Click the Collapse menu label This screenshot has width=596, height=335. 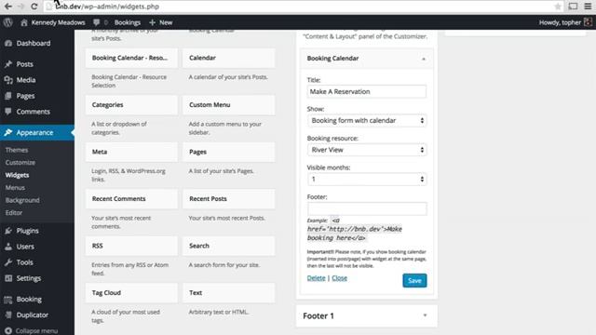click(37, 331)
